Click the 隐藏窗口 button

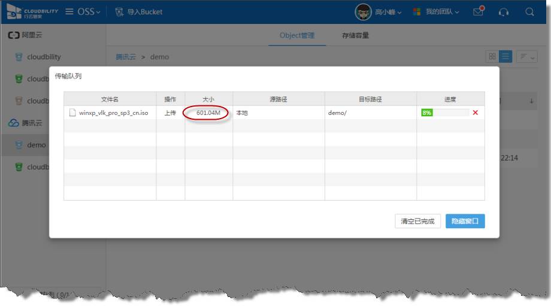[465, 221]
